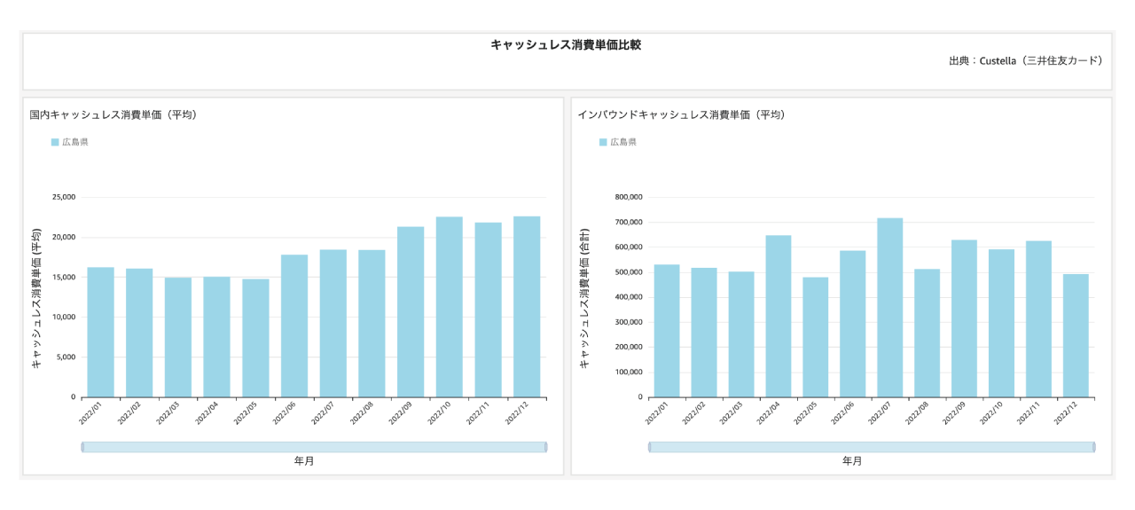Image resolution: width=1135 pixels, height=510 pixels.
Task: Click the 国内キャッシュレス消費単価（平均） chart title
Action: (x=113, y=114)
